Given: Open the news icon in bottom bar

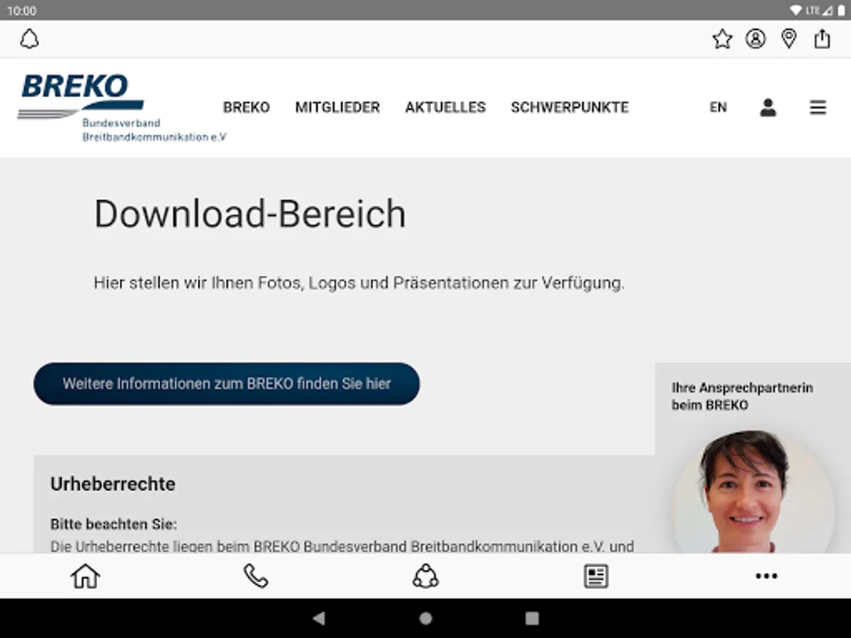Looking at the screenshot, I should 596,576.
